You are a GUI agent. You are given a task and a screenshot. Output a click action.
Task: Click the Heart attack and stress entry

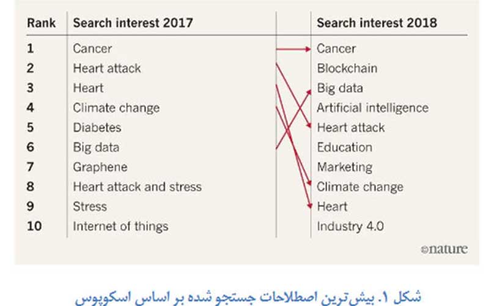(137, 187)
